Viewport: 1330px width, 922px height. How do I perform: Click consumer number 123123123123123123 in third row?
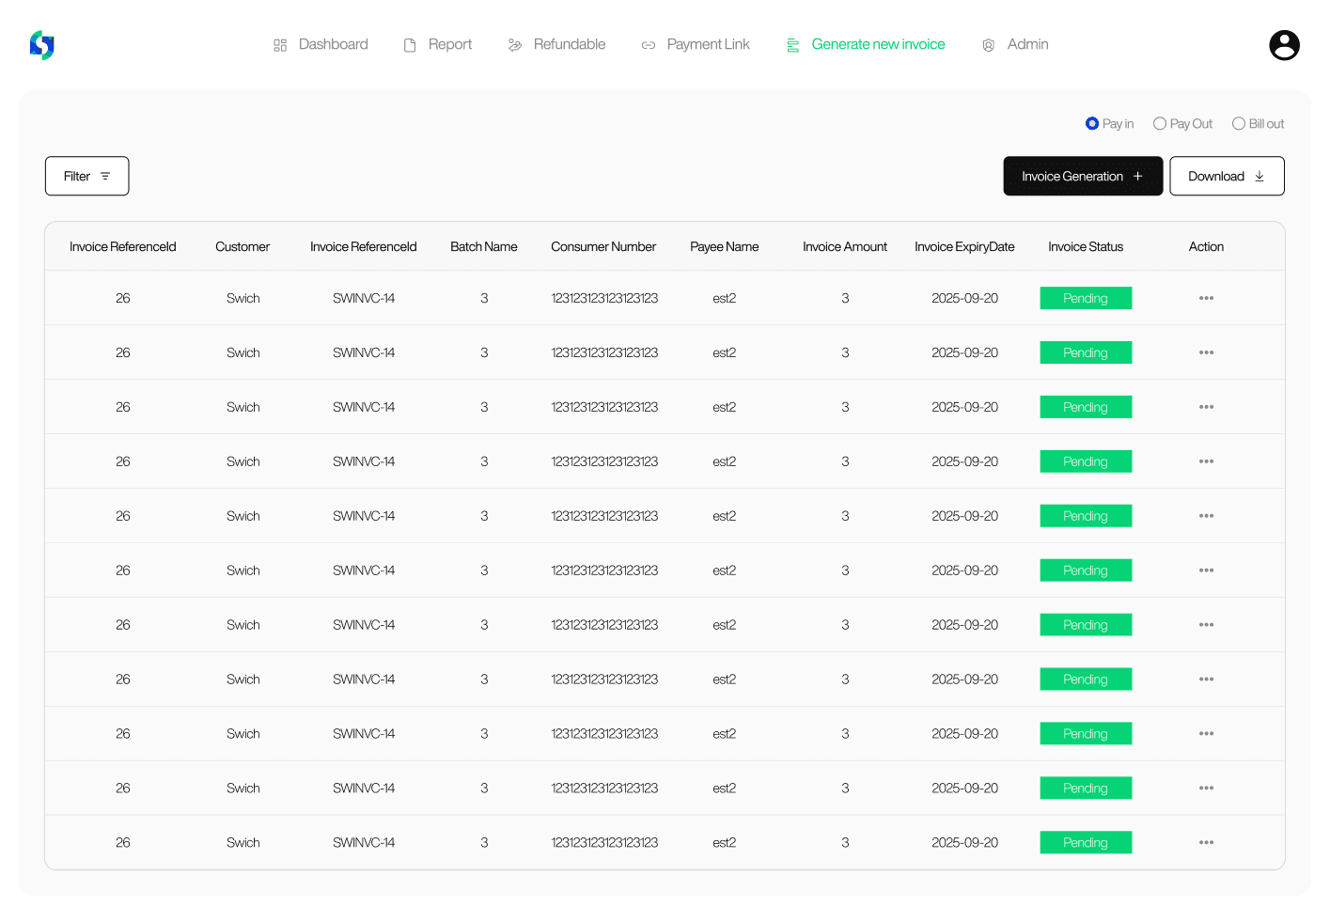tap(604, 407)
